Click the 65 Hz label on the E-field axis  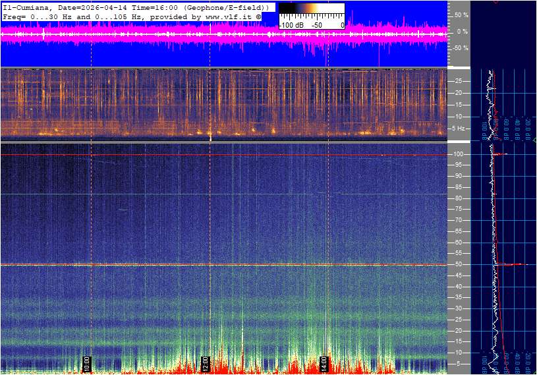point(458,231)
